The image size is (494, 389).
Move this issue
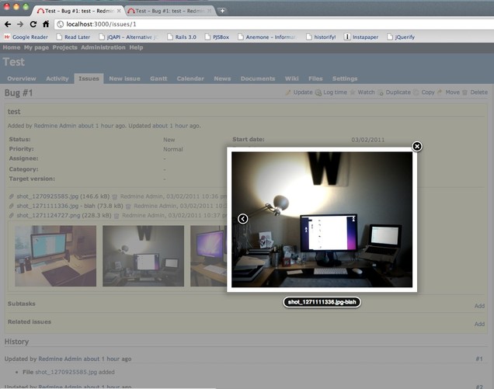tap(449, 92)
